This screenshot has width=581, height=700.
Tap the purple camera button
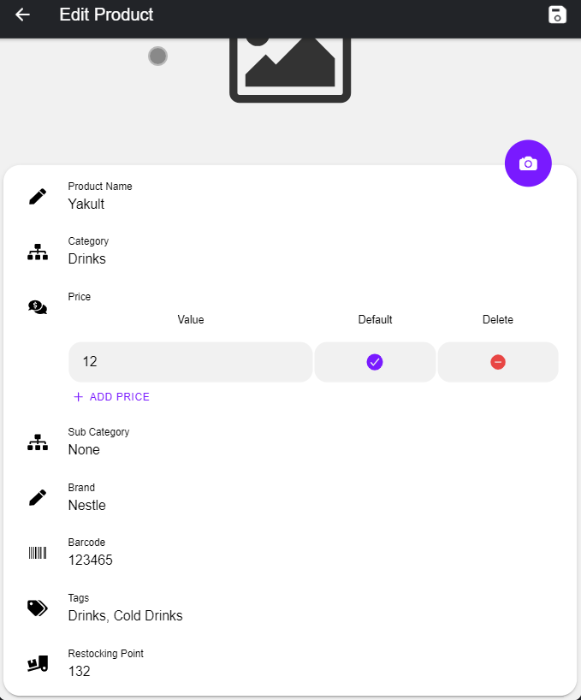(x=528, y=163)
